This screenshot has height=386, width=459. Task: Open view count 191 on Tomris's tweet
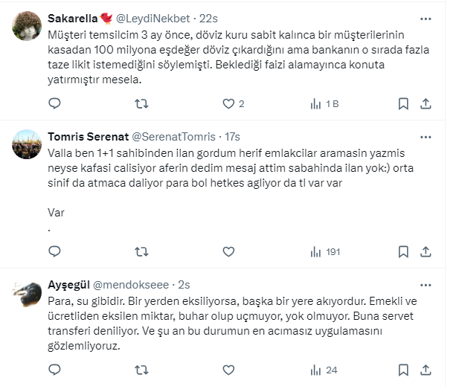point(325,251)
